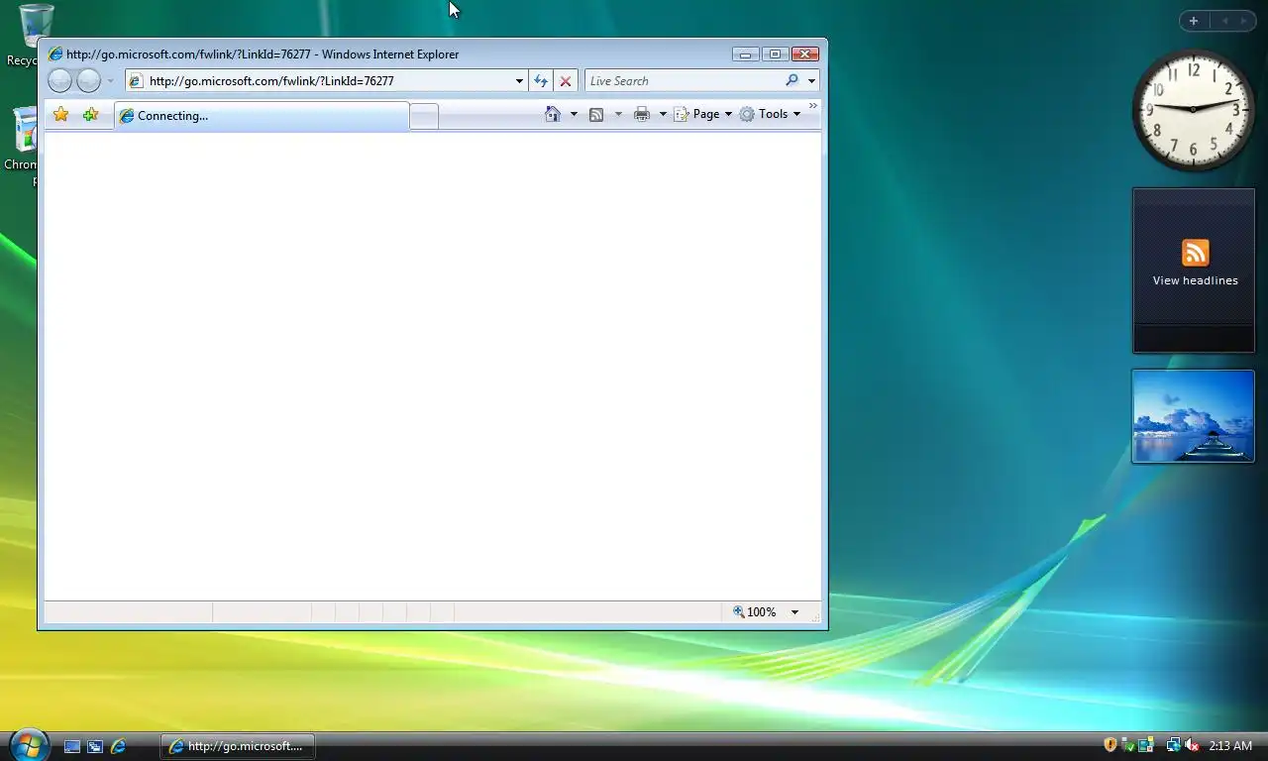Select the Connecting... tab
This screenshot has height=761, width=1268.
pyautogui.click(x=262, y=116)
